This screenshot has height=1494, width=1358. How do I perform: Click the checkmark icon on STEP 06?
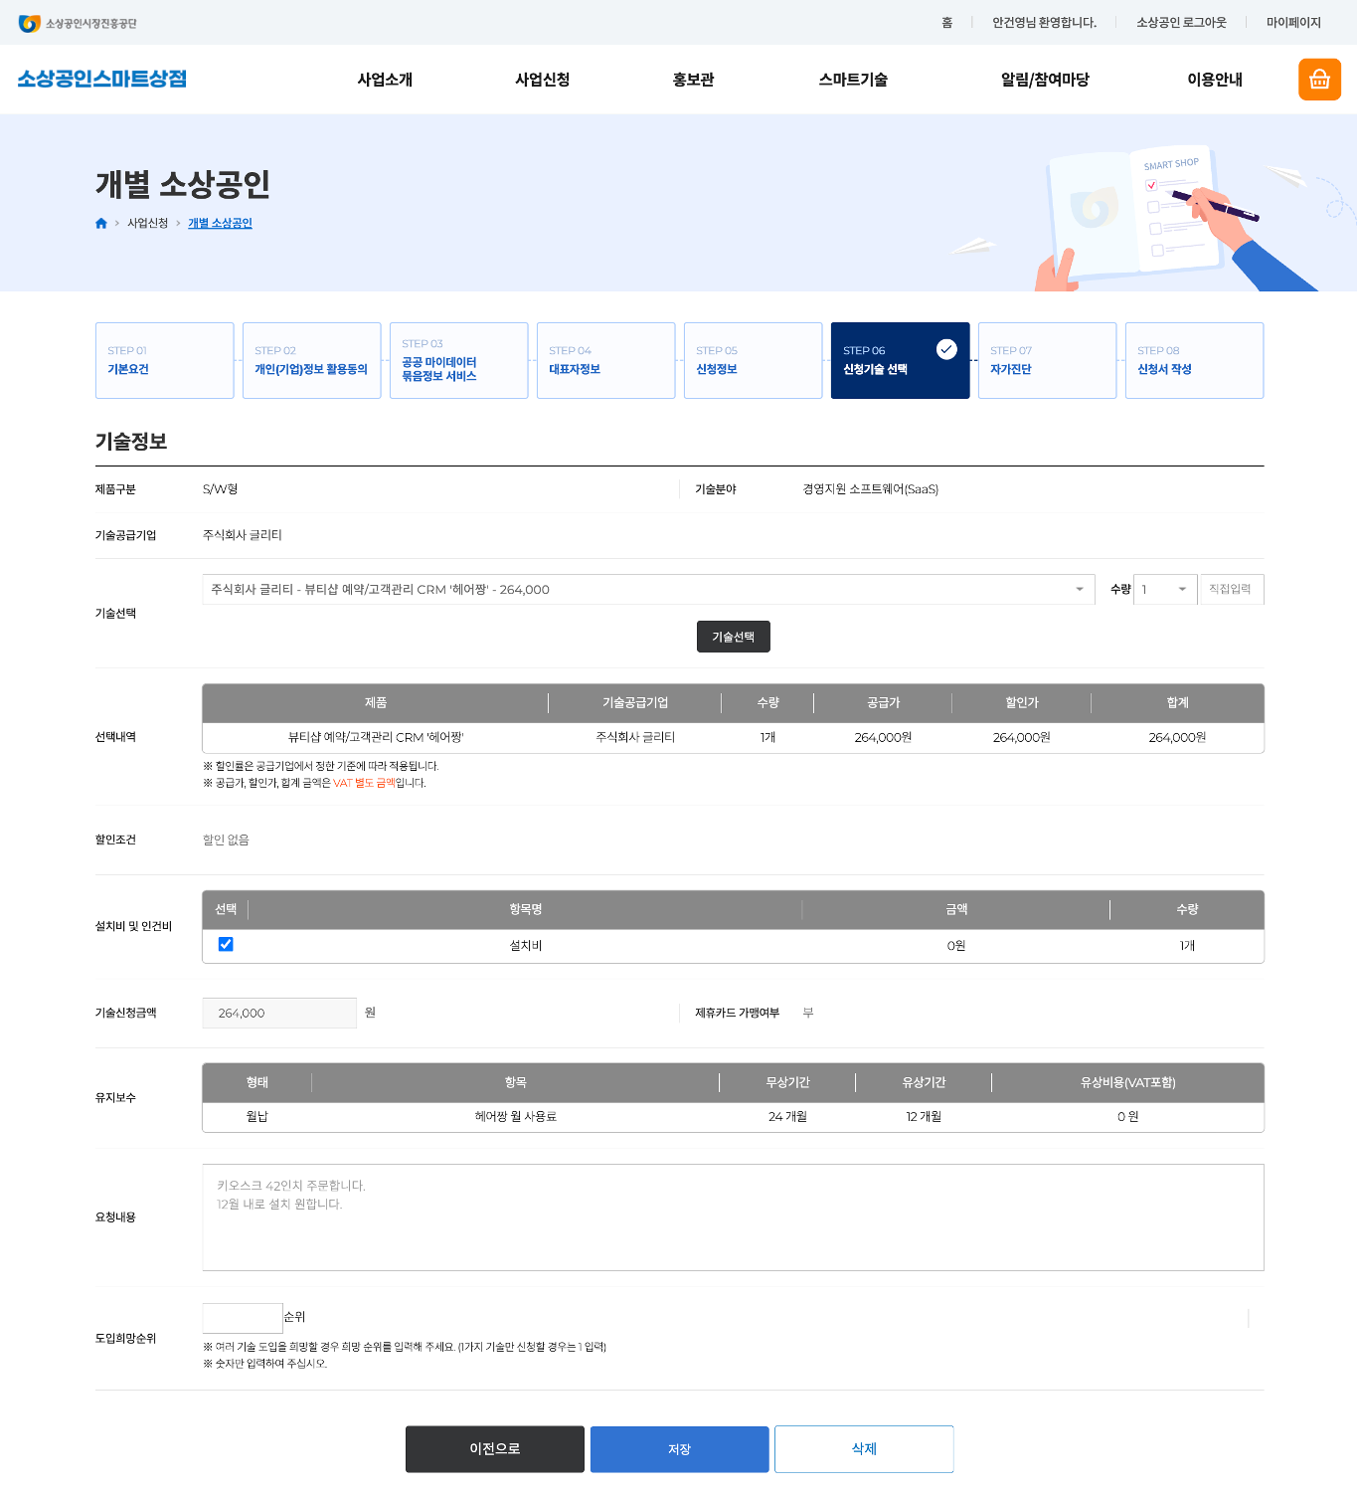(x=946, y=349)
